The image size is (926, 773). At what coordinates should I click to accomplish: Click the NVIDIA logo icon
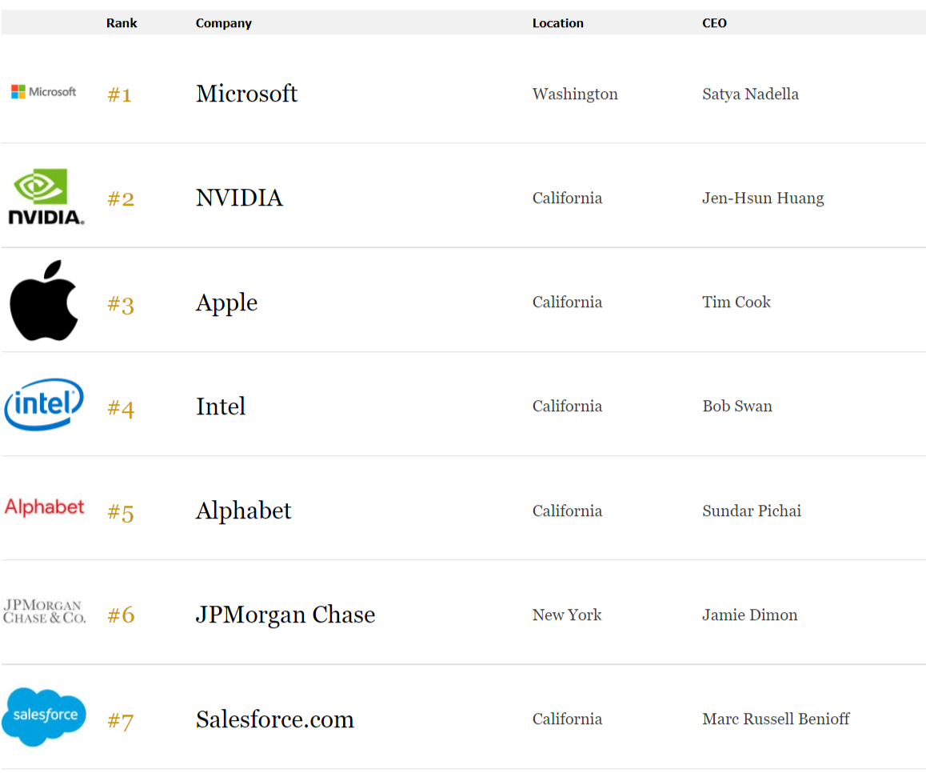[46, 197]
